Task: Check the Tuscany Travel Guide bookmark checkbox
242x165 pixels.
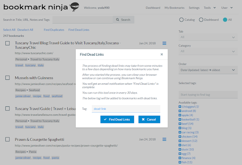Action: tap(8, 109)
